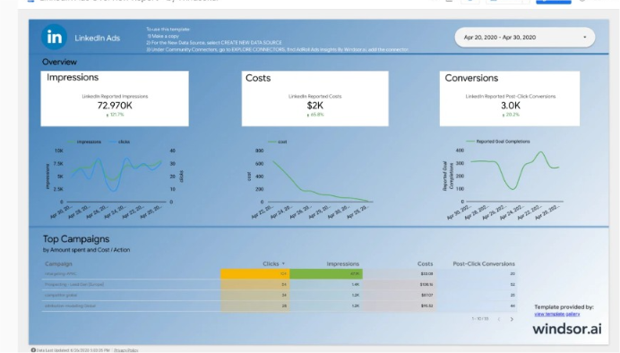Click the Top Campaigns heading

pyautogui.click(x=76, y=239)
